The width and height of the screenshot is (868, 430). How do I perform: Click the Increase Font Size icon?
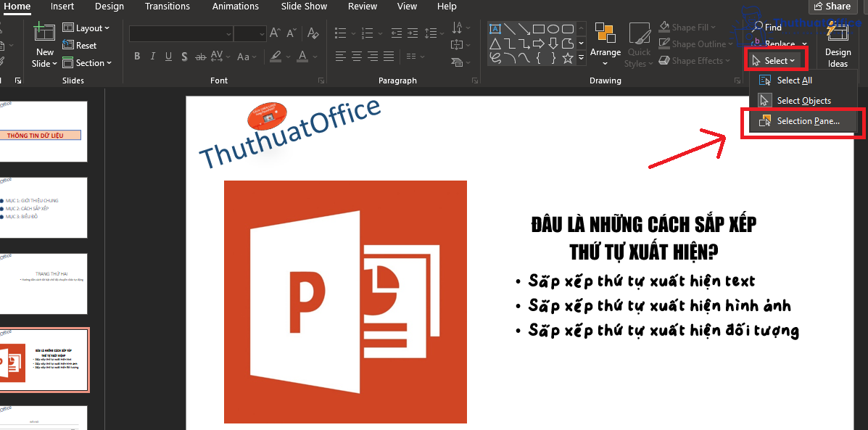[x=273, y=33]
